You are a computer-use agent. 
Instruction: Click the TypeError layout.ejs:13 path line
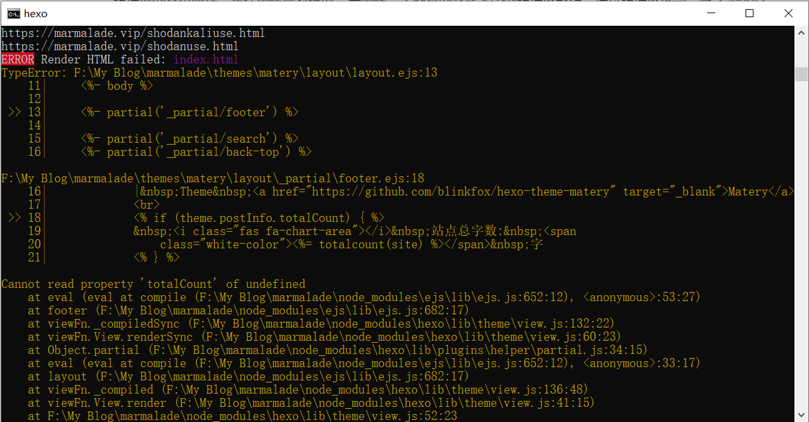tap(219, 73)
